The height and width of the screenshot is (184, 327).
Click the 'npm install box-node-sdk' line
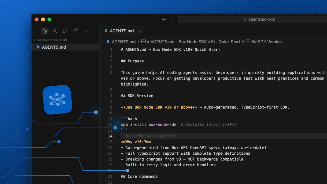click(148, 124)
